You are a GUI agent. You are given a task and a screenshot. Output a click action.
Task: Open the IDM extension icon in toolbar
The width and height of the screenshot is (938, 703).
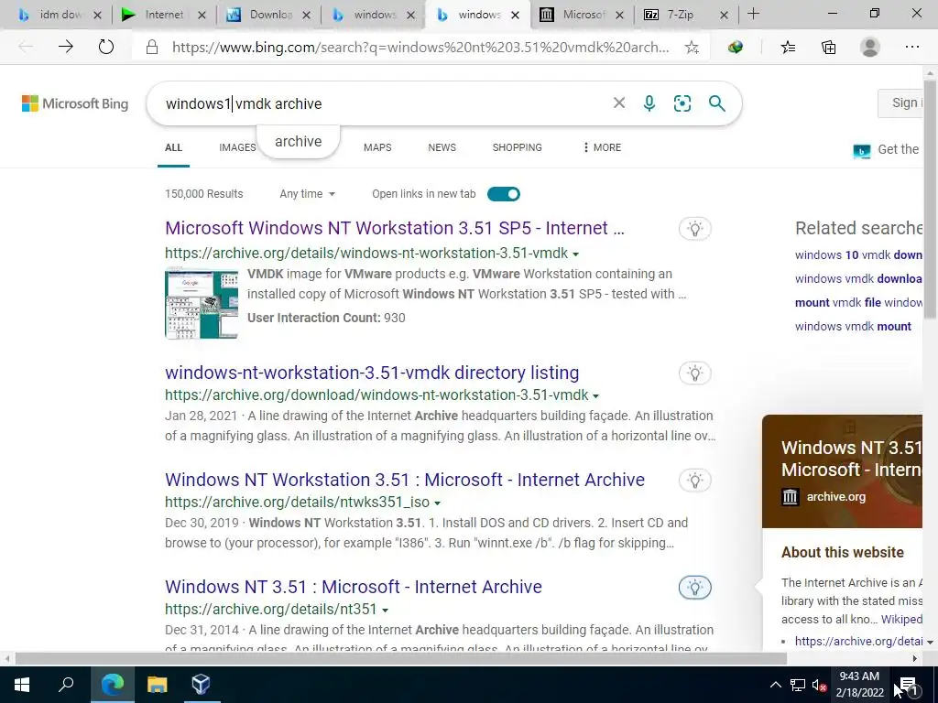point(736,48)
